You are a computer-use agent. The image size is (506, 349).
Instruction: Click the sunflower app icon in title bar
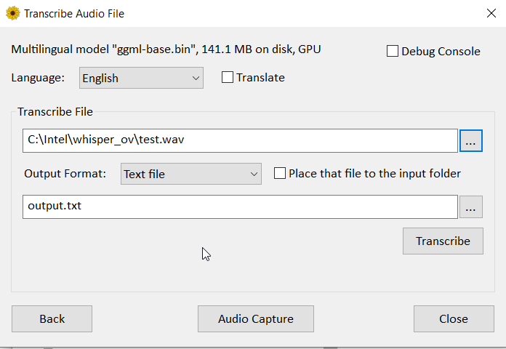12,13
